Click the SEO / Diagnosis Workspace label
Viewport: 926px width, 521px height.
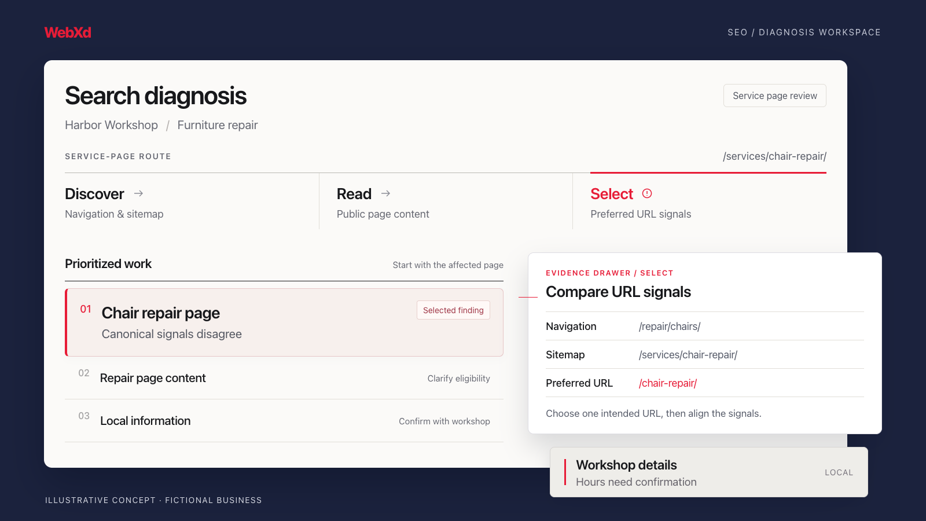(804, 32)
